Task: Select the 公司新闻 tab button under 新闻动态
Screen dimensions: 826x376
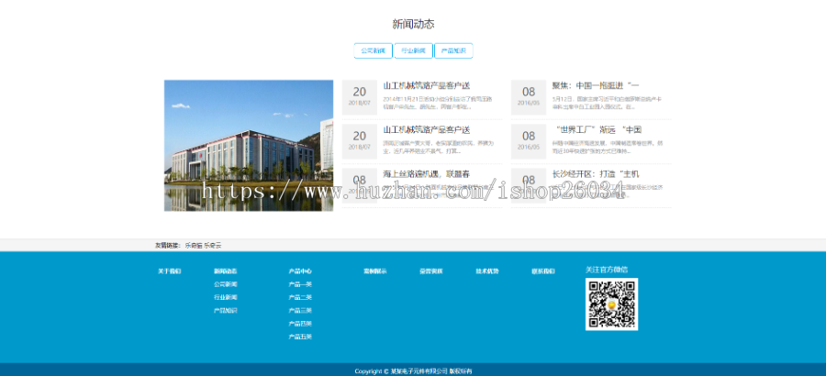Action: pos(373,50)
